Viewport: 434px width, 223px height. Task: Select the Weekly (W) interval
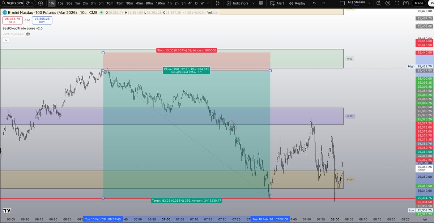(202, 3)
